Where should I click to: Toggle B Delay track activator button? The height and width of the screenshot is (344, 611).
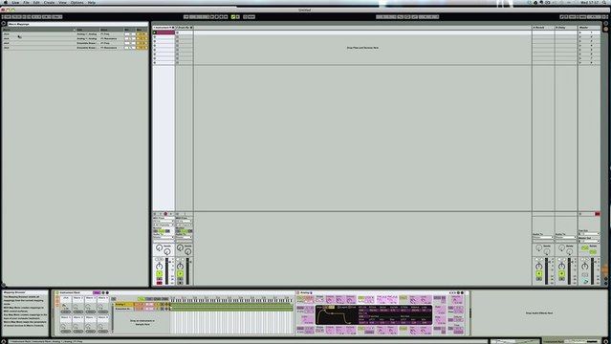click(561, 274)
